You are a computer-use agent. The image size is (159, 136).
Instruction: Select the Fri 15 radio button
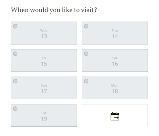(15, 54)
